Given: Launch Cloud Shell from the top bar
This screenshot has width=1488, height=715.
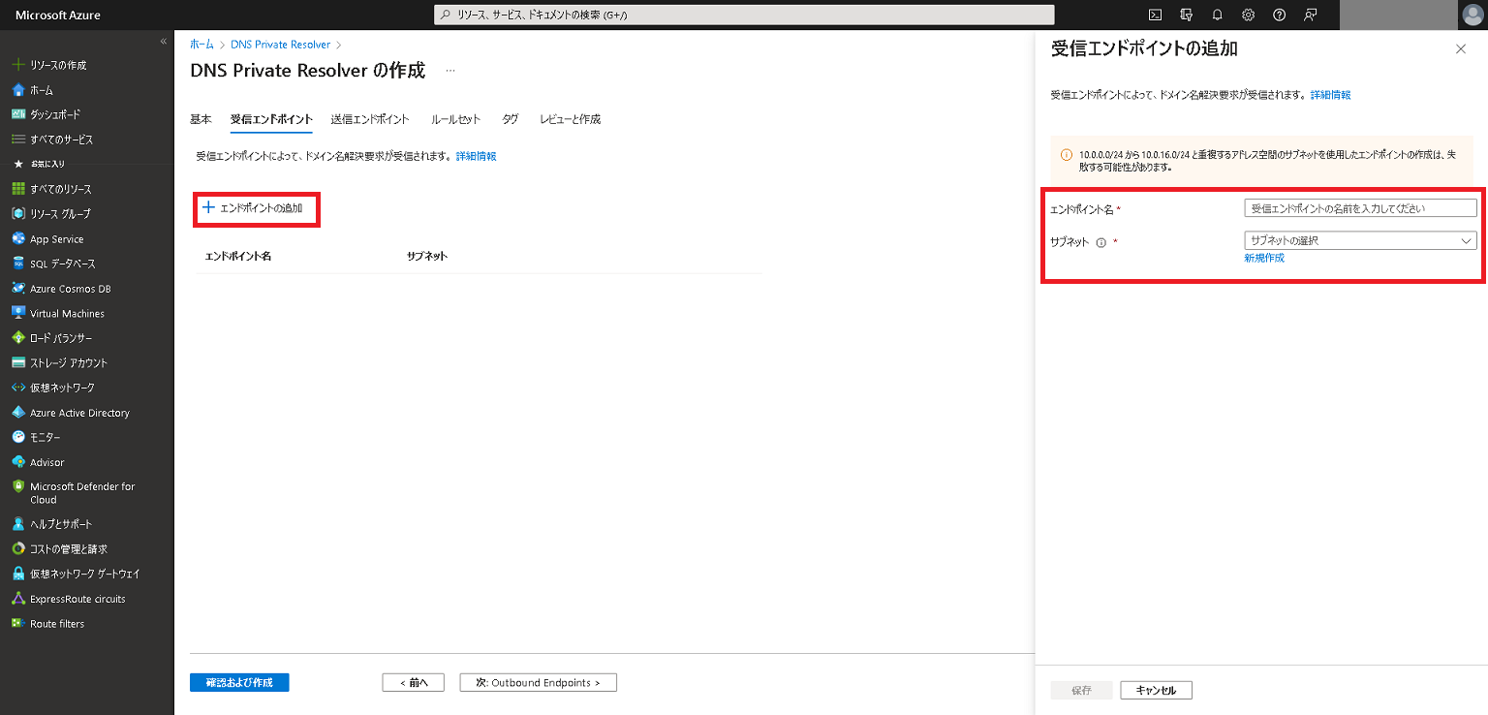Looking at the screenshot, I should tap(1154, 15).
